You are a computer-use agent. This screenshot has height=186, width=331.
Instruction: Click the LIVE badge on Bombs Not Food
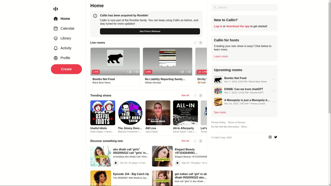coord(96,72)
